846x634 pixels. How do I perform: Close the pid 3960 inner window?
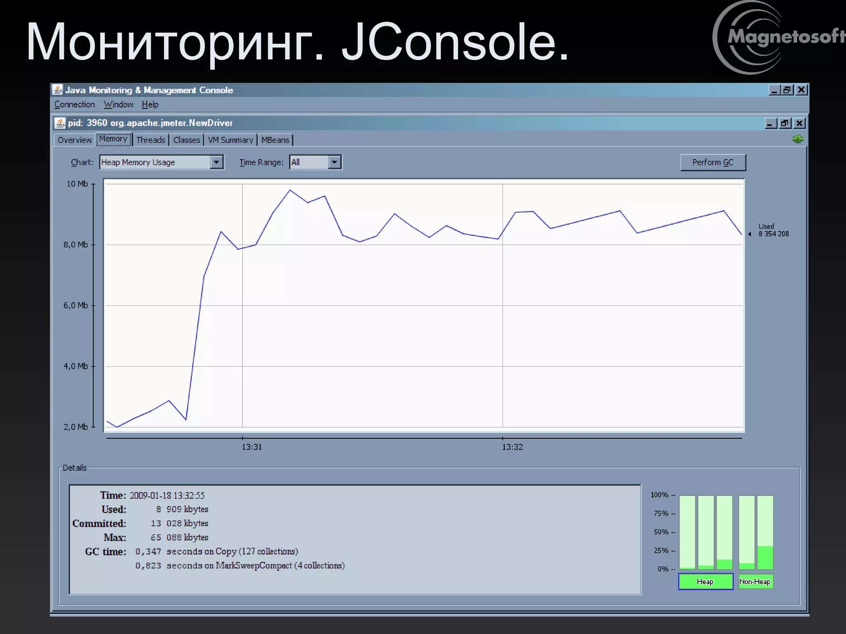click(799, 123)
